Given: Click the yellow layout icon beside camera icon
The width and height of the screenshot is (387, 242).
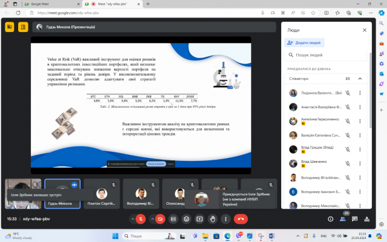Looking at the screenshot, I should (x=23, y=27).
